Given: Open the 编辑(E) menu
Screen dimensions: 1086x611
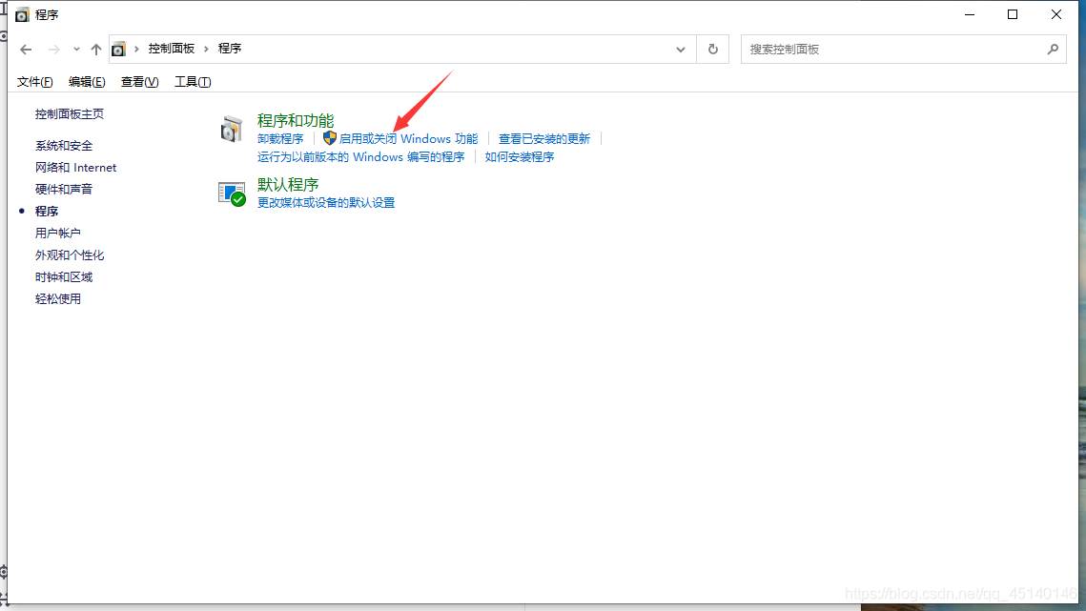Looking at the screenshot, I should click(x=87, y=82).
